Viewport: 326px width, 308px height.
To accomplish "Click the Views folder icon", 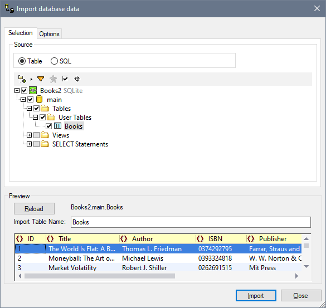I will click(x=45, y=135).
